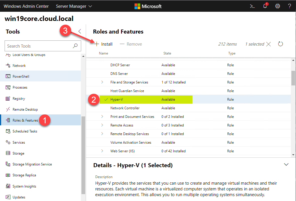
Task: Open the PowerShell console icon in header
Action: [x=252, y=6]
